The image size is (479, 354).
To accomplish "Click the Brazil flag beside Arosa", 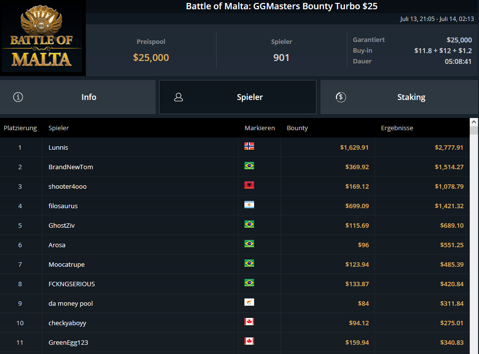I will [249, 244].
